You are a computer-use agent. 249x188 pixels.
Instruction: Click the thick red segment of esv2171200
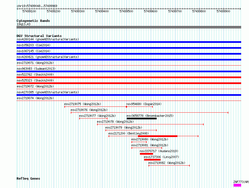[158, 136]
